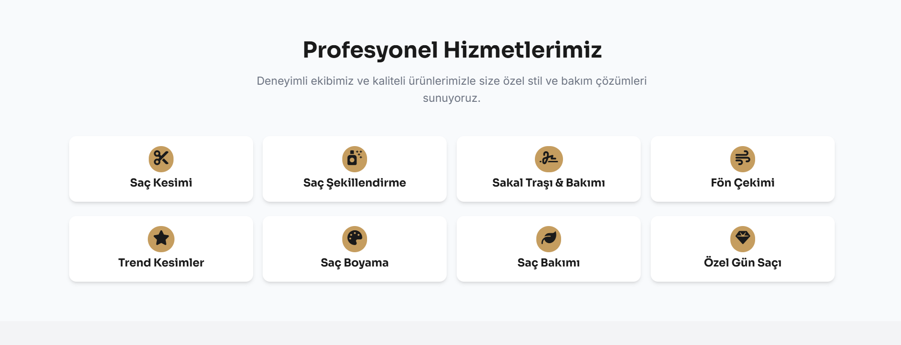Select the Saç Şekillendirme title text
901x345 pixels.
point(355,183)
